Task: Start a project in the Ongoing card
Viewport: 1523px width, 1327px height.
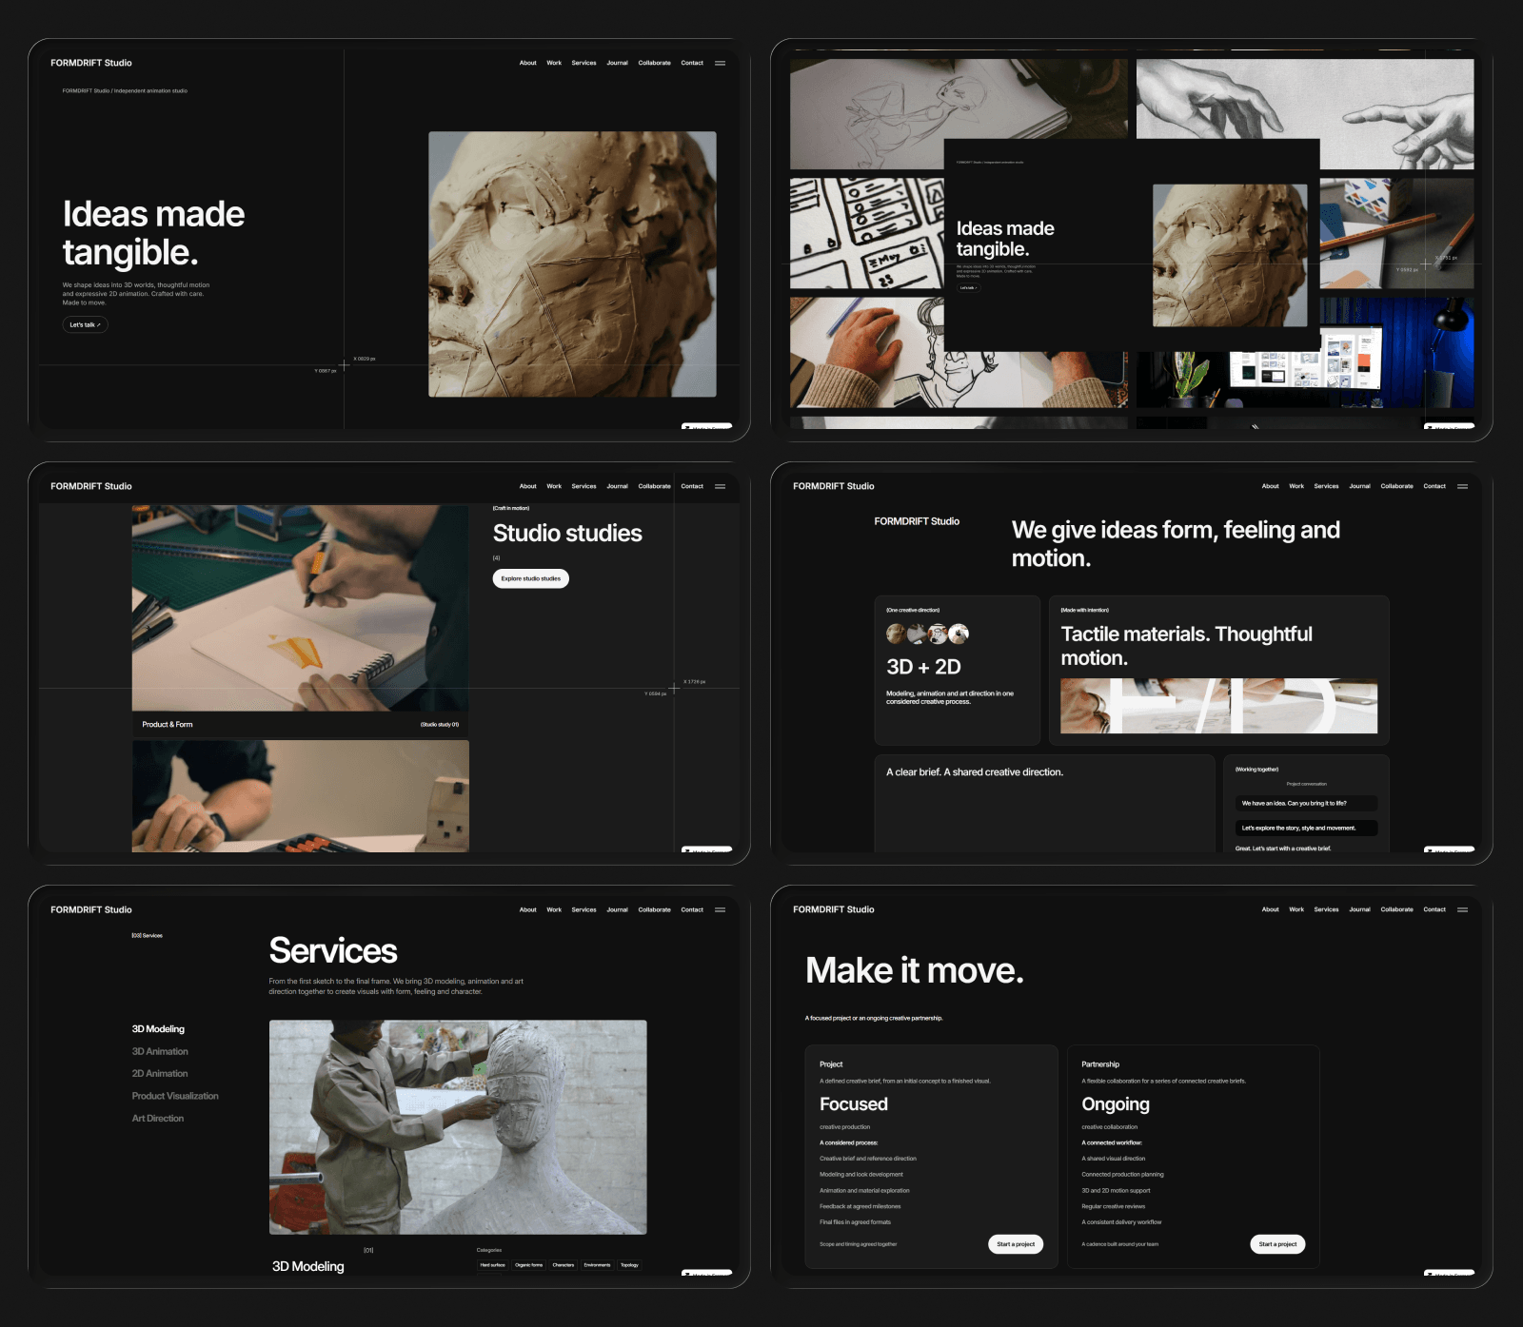Action: [1277, 1244]
